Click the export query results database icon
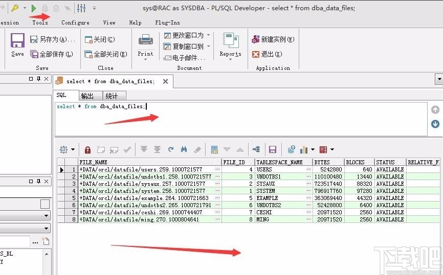Screen dimensions: 443x275 [291, 149]
